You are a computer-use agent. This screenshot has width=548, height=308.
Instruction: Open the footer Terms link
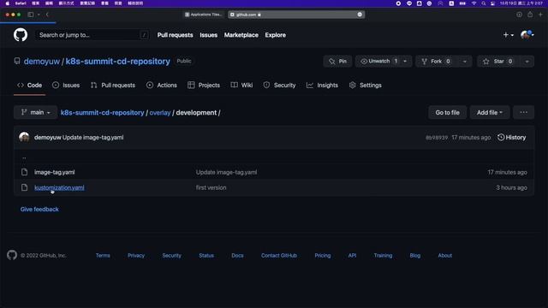pyautogui.click(x=103, y=256)
